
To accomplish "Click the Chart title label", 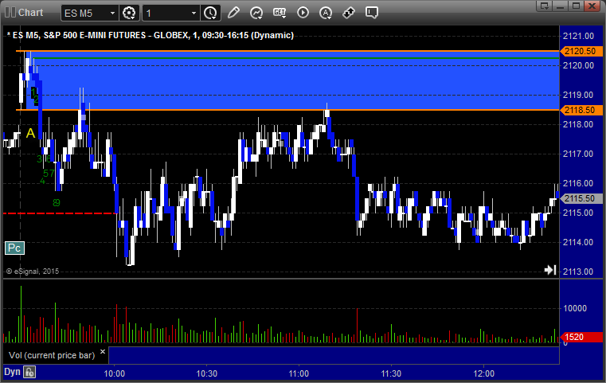I will click(30, 13).
